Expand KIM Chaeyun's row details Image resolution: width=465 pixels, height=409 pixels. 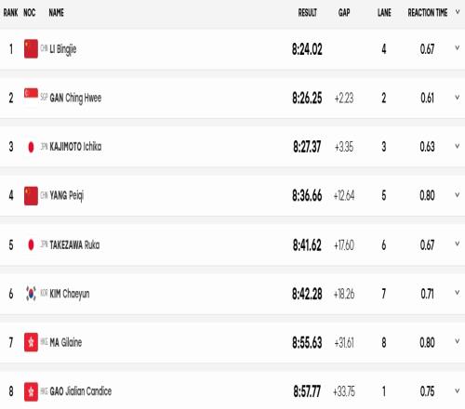coord(457,293)
